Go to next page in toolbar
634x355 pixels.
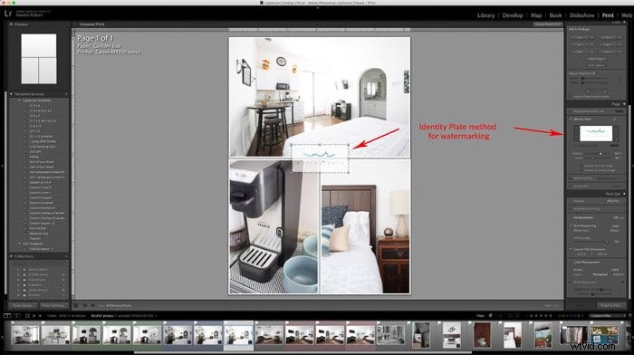(92, 306)
